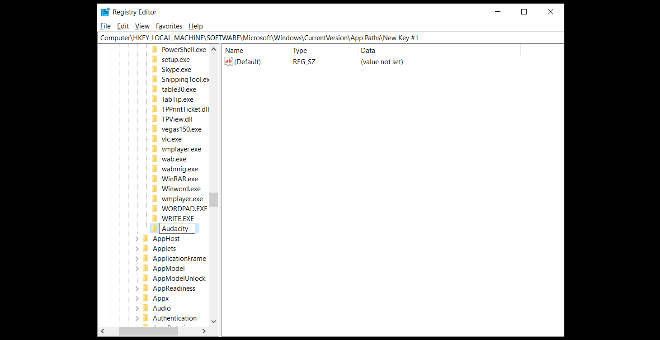Open the Favorites menu
Viewport: 660px width, 340px height.
pos(169,26)
